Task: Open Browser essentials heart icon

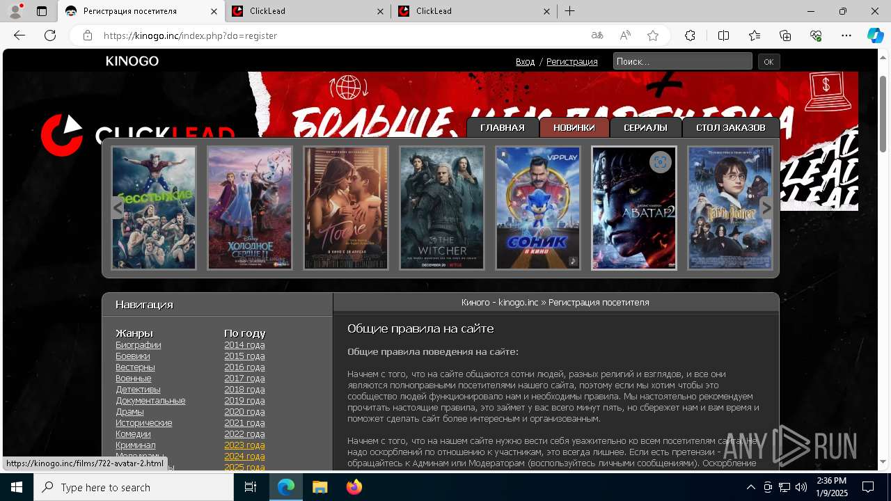Action: tap(816, 35)
